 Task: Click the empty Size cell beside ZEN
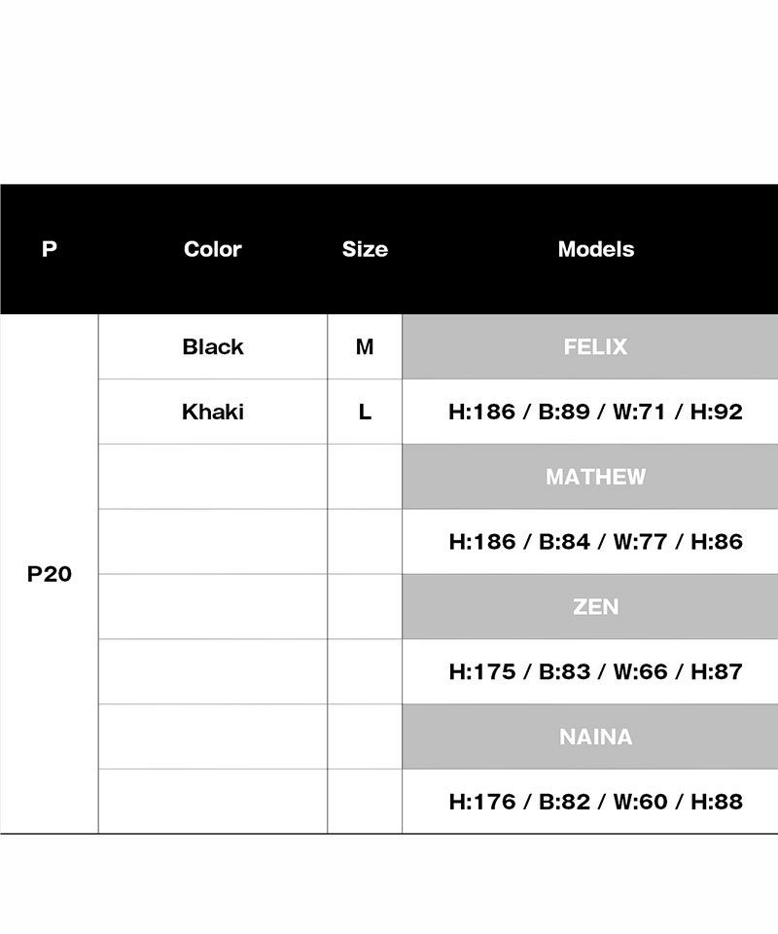[365, 607]
